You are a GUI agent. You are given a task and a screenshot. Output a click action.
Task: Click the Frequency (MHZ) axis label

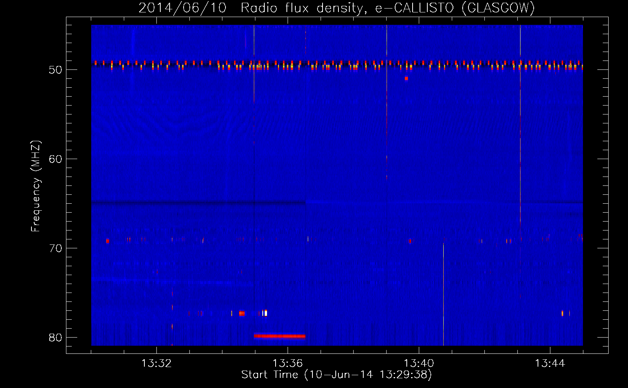[x=36, y=186]
